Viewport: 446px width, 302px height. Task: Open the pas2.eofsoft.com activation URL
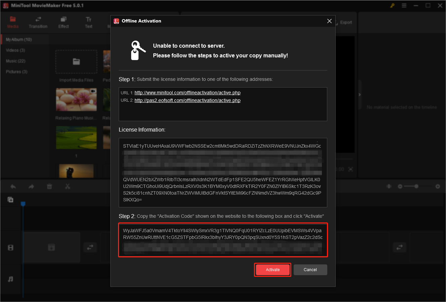point(187,100)
